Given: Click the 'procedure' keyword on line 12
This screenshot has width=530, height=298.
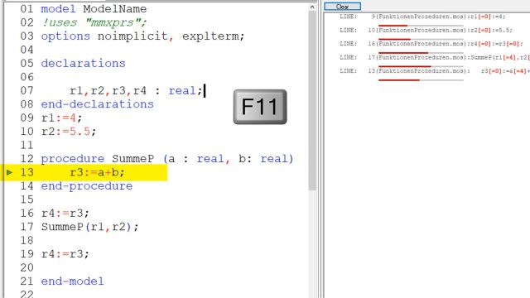Looking at the screenshot, I should (x=72, y=159).
